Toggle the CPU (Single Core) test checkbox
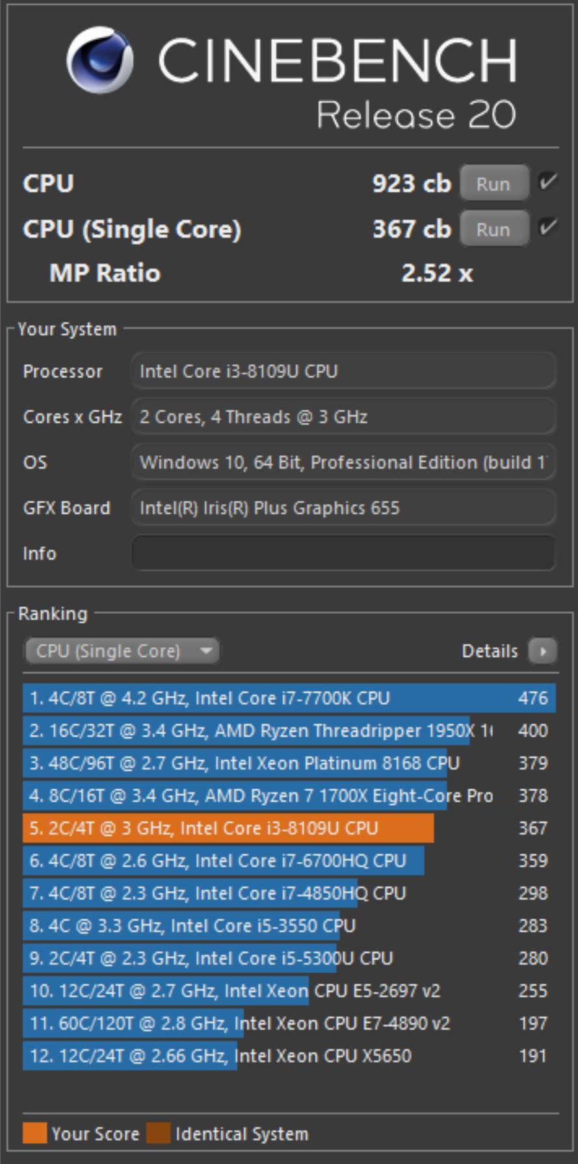This screenshot has height=1164, width=578. click(547, 228)
